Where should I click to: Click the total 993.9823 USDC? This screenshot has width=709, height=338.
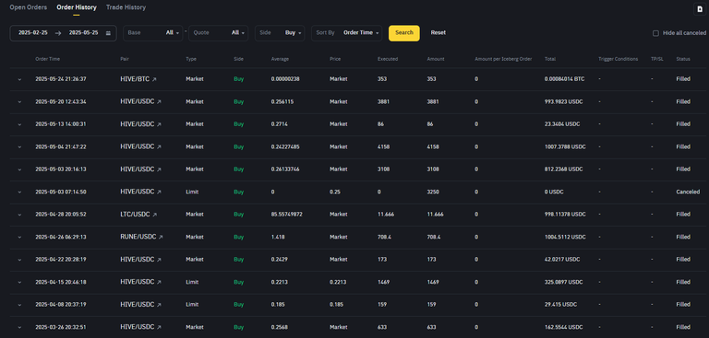(563, 102)
